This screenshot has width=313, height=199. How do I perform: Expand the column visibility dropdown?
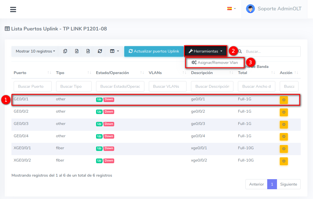pyautogui.click(x=114, y=51)
